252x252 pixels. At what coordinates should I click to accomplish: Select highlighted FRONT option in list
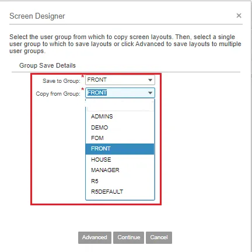[120, 149]
